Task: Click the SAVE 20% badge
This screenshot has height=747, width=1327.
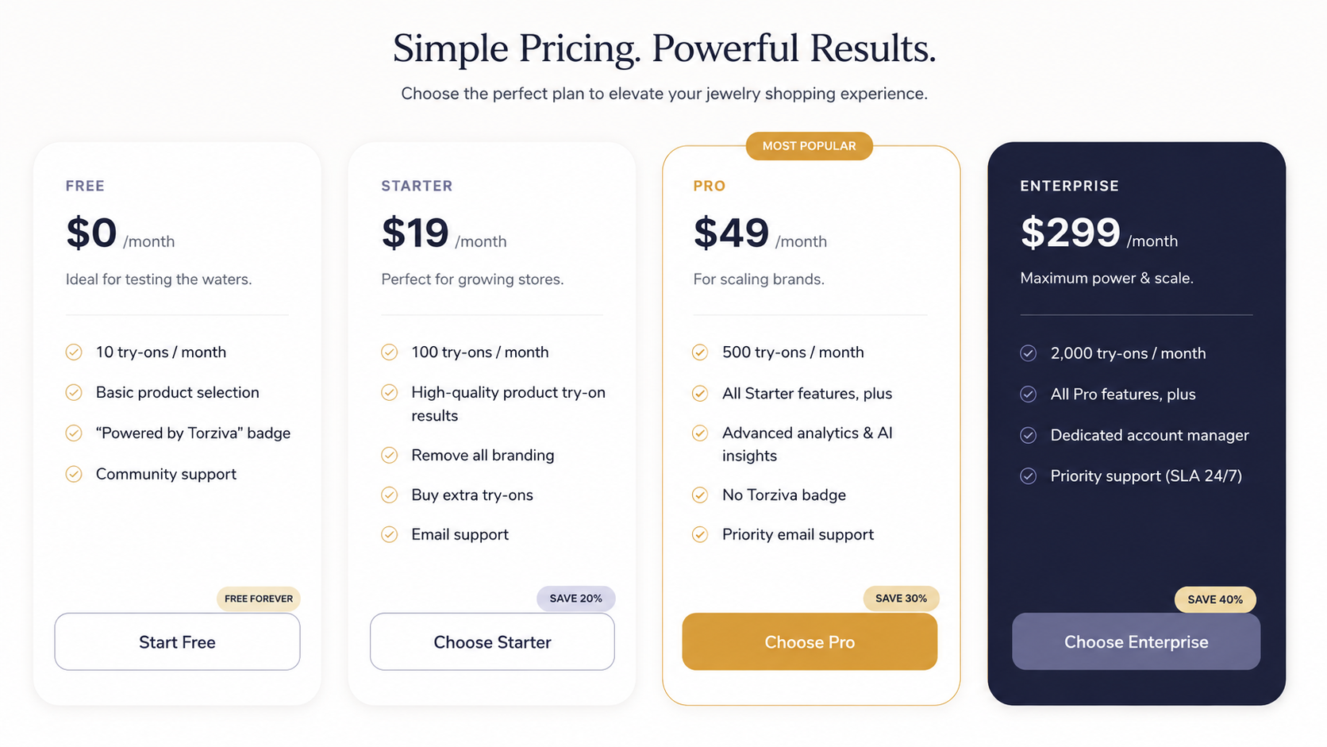Action: point(576,599)
